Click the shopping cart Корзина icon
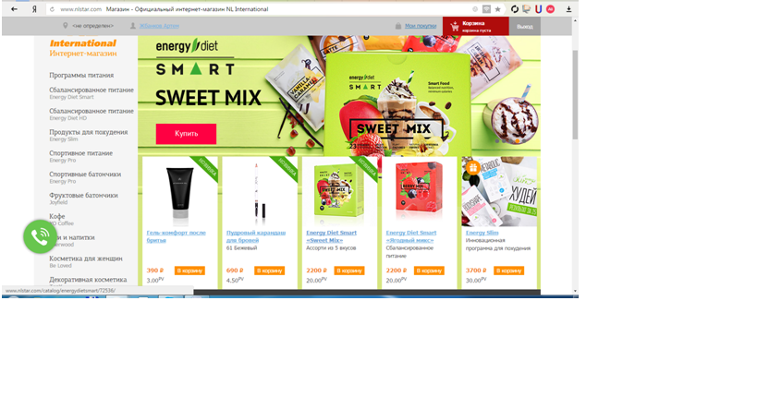The image size is (757, 397). point(455,27)
